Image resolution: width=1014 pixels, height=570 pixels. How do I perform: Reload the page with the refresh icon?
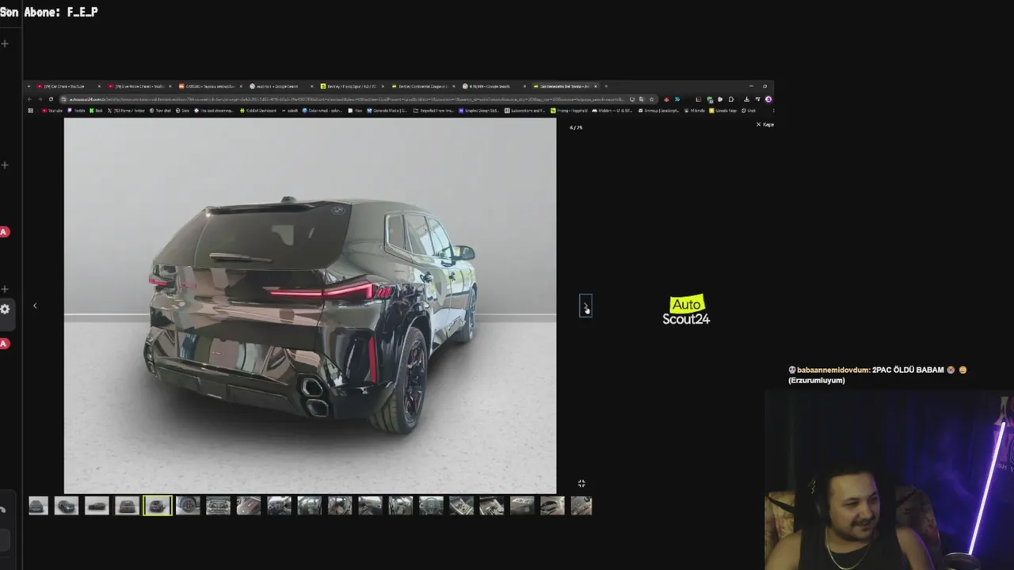click(51, 99)
